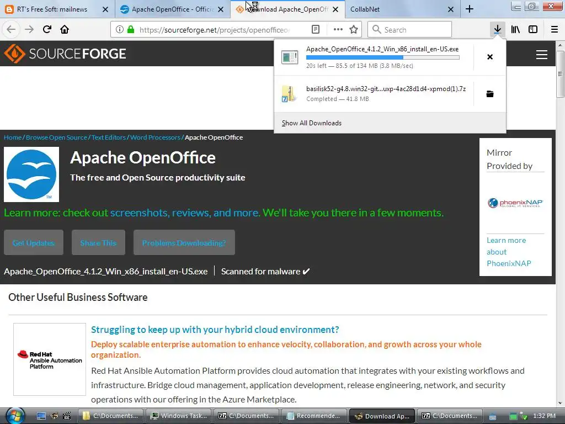565x424 pixels.
Task: Open the Text Editors breadcrumb link
Action: (109, 137)
